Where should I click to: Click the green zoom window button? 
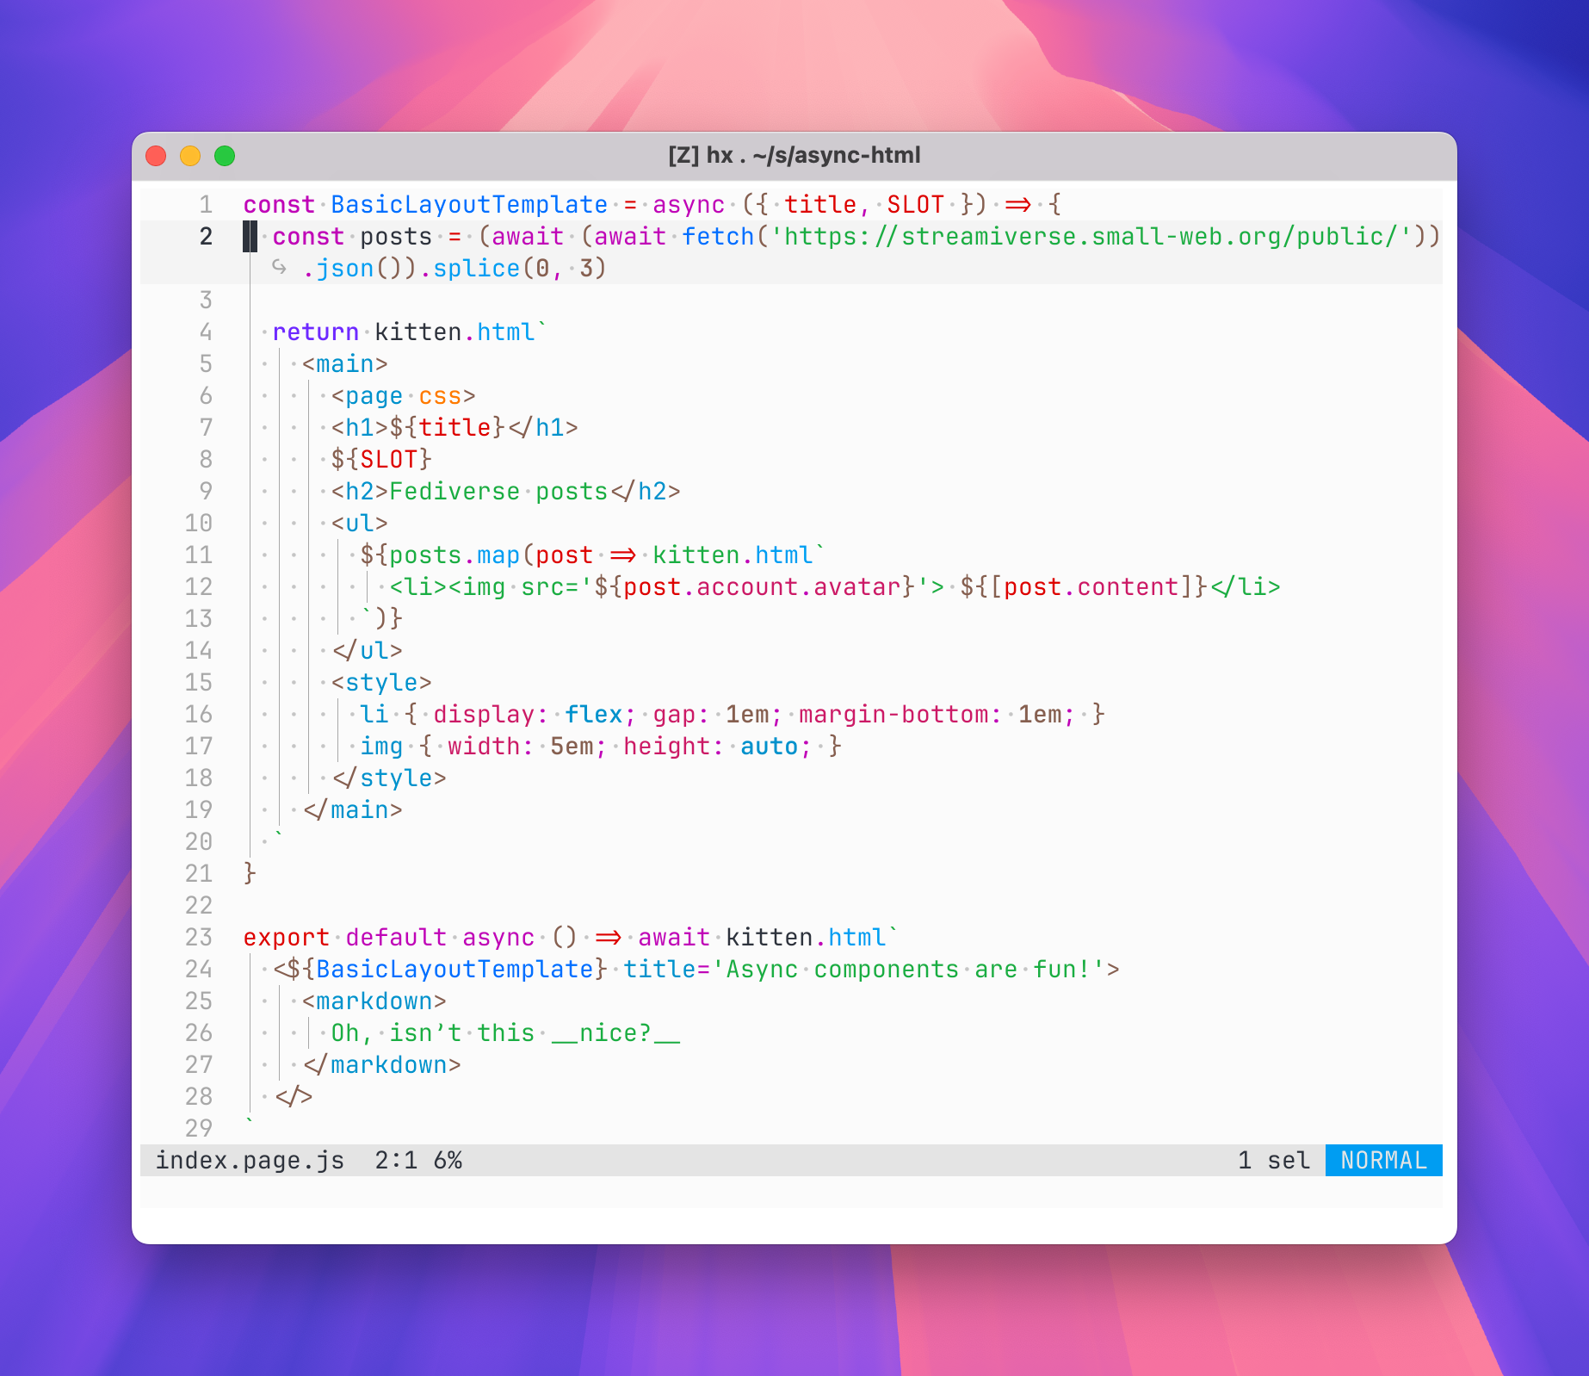pyautogui.click(x=225, y=156)
